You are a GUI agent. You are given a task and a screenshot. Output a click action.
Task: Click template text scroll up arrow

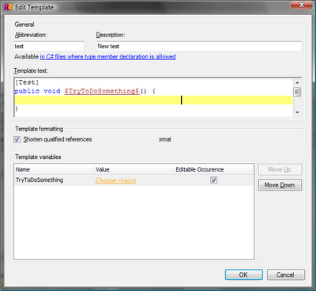(297, 83)
